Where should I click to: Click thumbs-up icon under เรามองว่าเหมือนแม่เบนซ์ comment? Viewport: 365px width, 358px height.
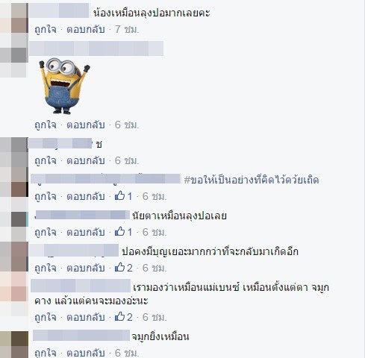pyautogui.click(x=119, y=316)
